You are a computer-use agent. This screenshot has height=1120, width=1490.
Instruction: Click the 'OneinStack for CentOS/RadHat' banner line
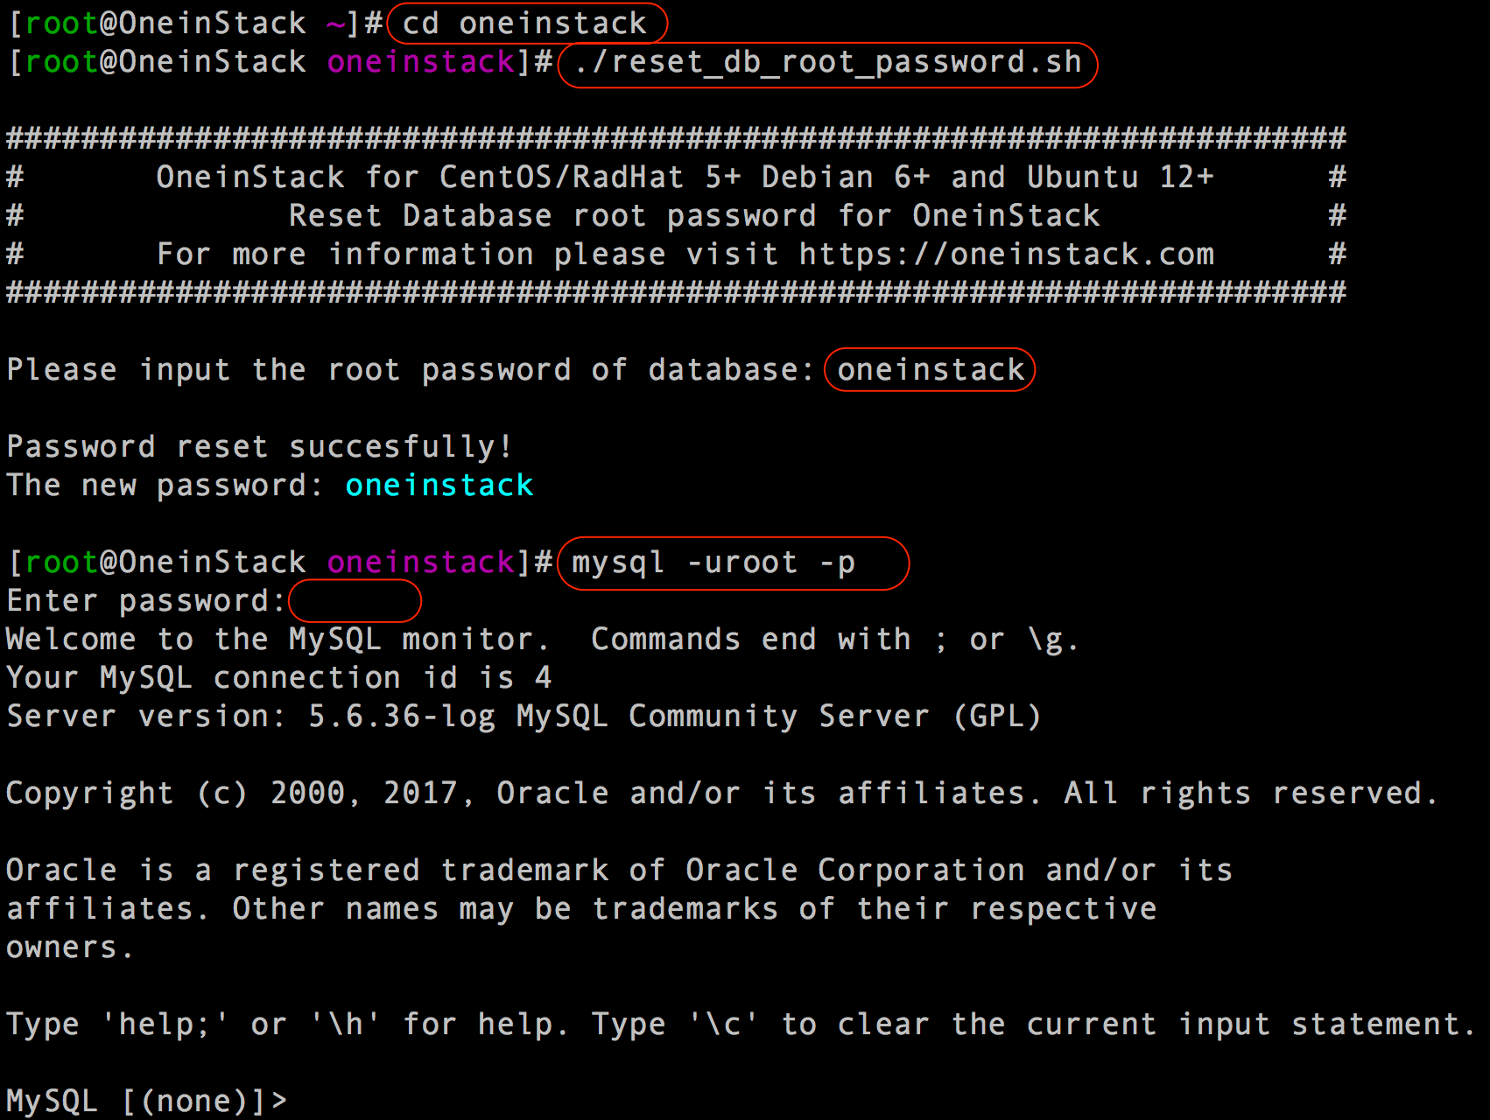(x=685, y=177)
